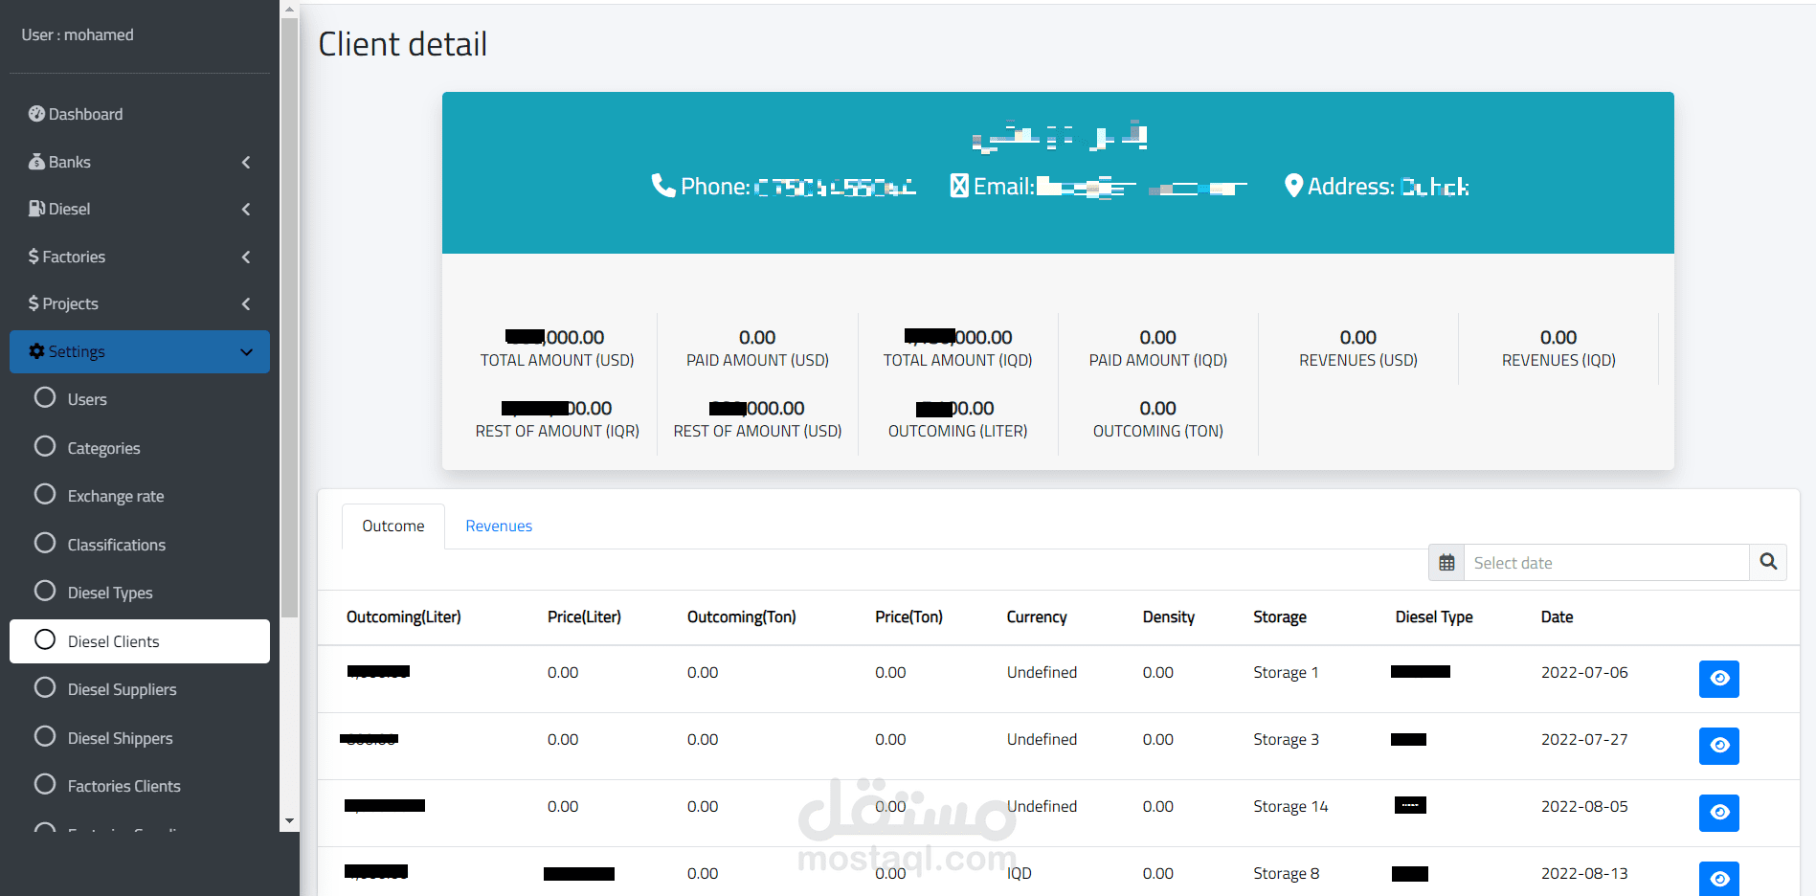
Task: Click the Outcoming(Ton) column header
Action: pos(741,617)
